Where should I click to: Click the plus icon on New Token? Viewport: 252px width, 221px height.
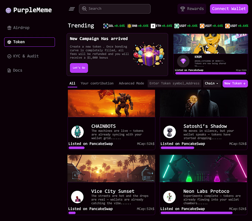point(244,84)
